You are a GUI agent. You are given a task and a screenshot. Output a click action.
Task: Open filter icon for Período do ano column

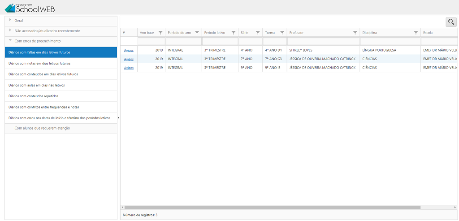pos(197,33)
